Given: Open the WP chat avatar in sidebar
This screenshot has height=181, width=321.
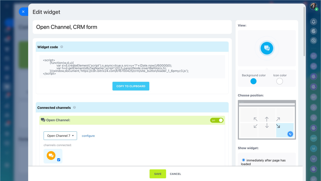Looking at the screenshot, I should coord(313,138).
